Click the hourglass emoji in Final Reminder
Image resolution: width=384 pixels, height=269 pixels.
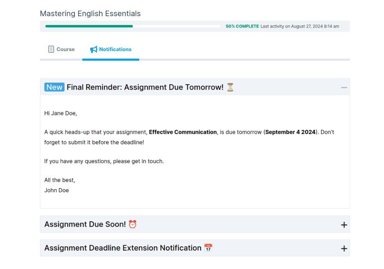click(230, 87)
